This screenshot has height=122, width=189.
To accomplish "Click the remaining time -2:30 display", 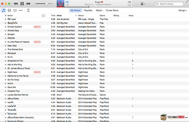I will coord(129,5).
